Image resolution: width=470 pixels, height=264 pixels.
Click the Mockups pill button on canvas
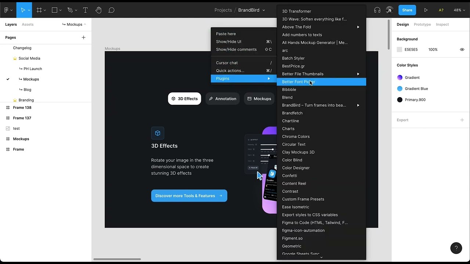pos(260,99)
